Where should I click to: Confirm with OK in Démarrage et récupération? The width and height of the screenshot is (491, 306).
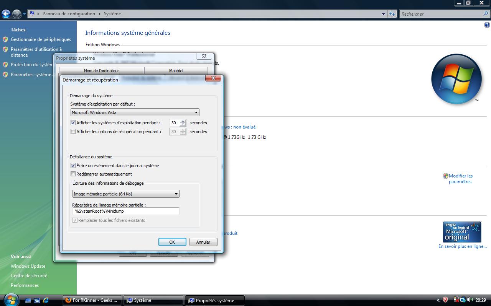[172, 242]
